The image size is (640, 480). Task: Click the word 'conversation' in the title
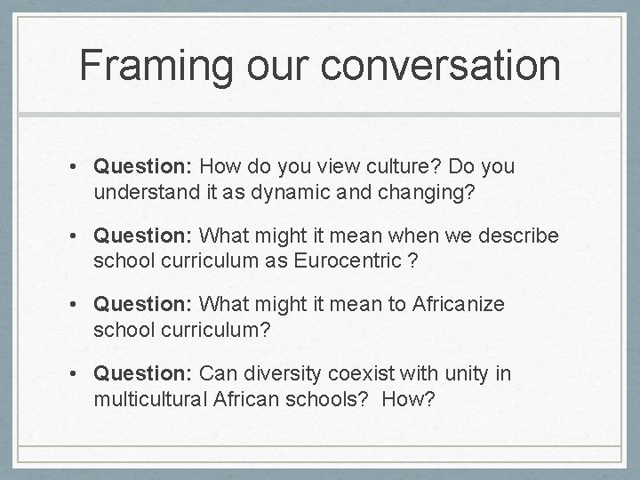(441, 66)
